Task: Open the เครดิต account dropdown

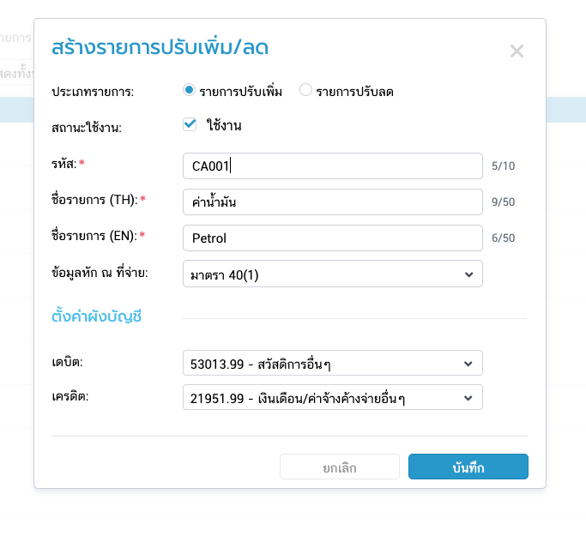Action: (333, 398)
